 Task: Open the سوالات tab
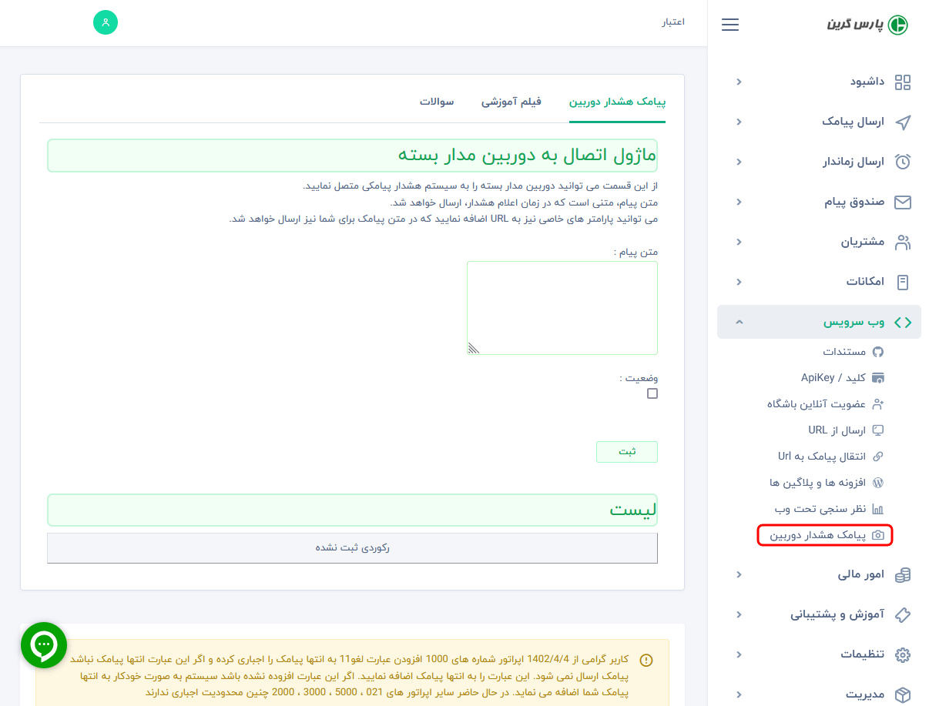pyautogui.click(x=437, y=101)
